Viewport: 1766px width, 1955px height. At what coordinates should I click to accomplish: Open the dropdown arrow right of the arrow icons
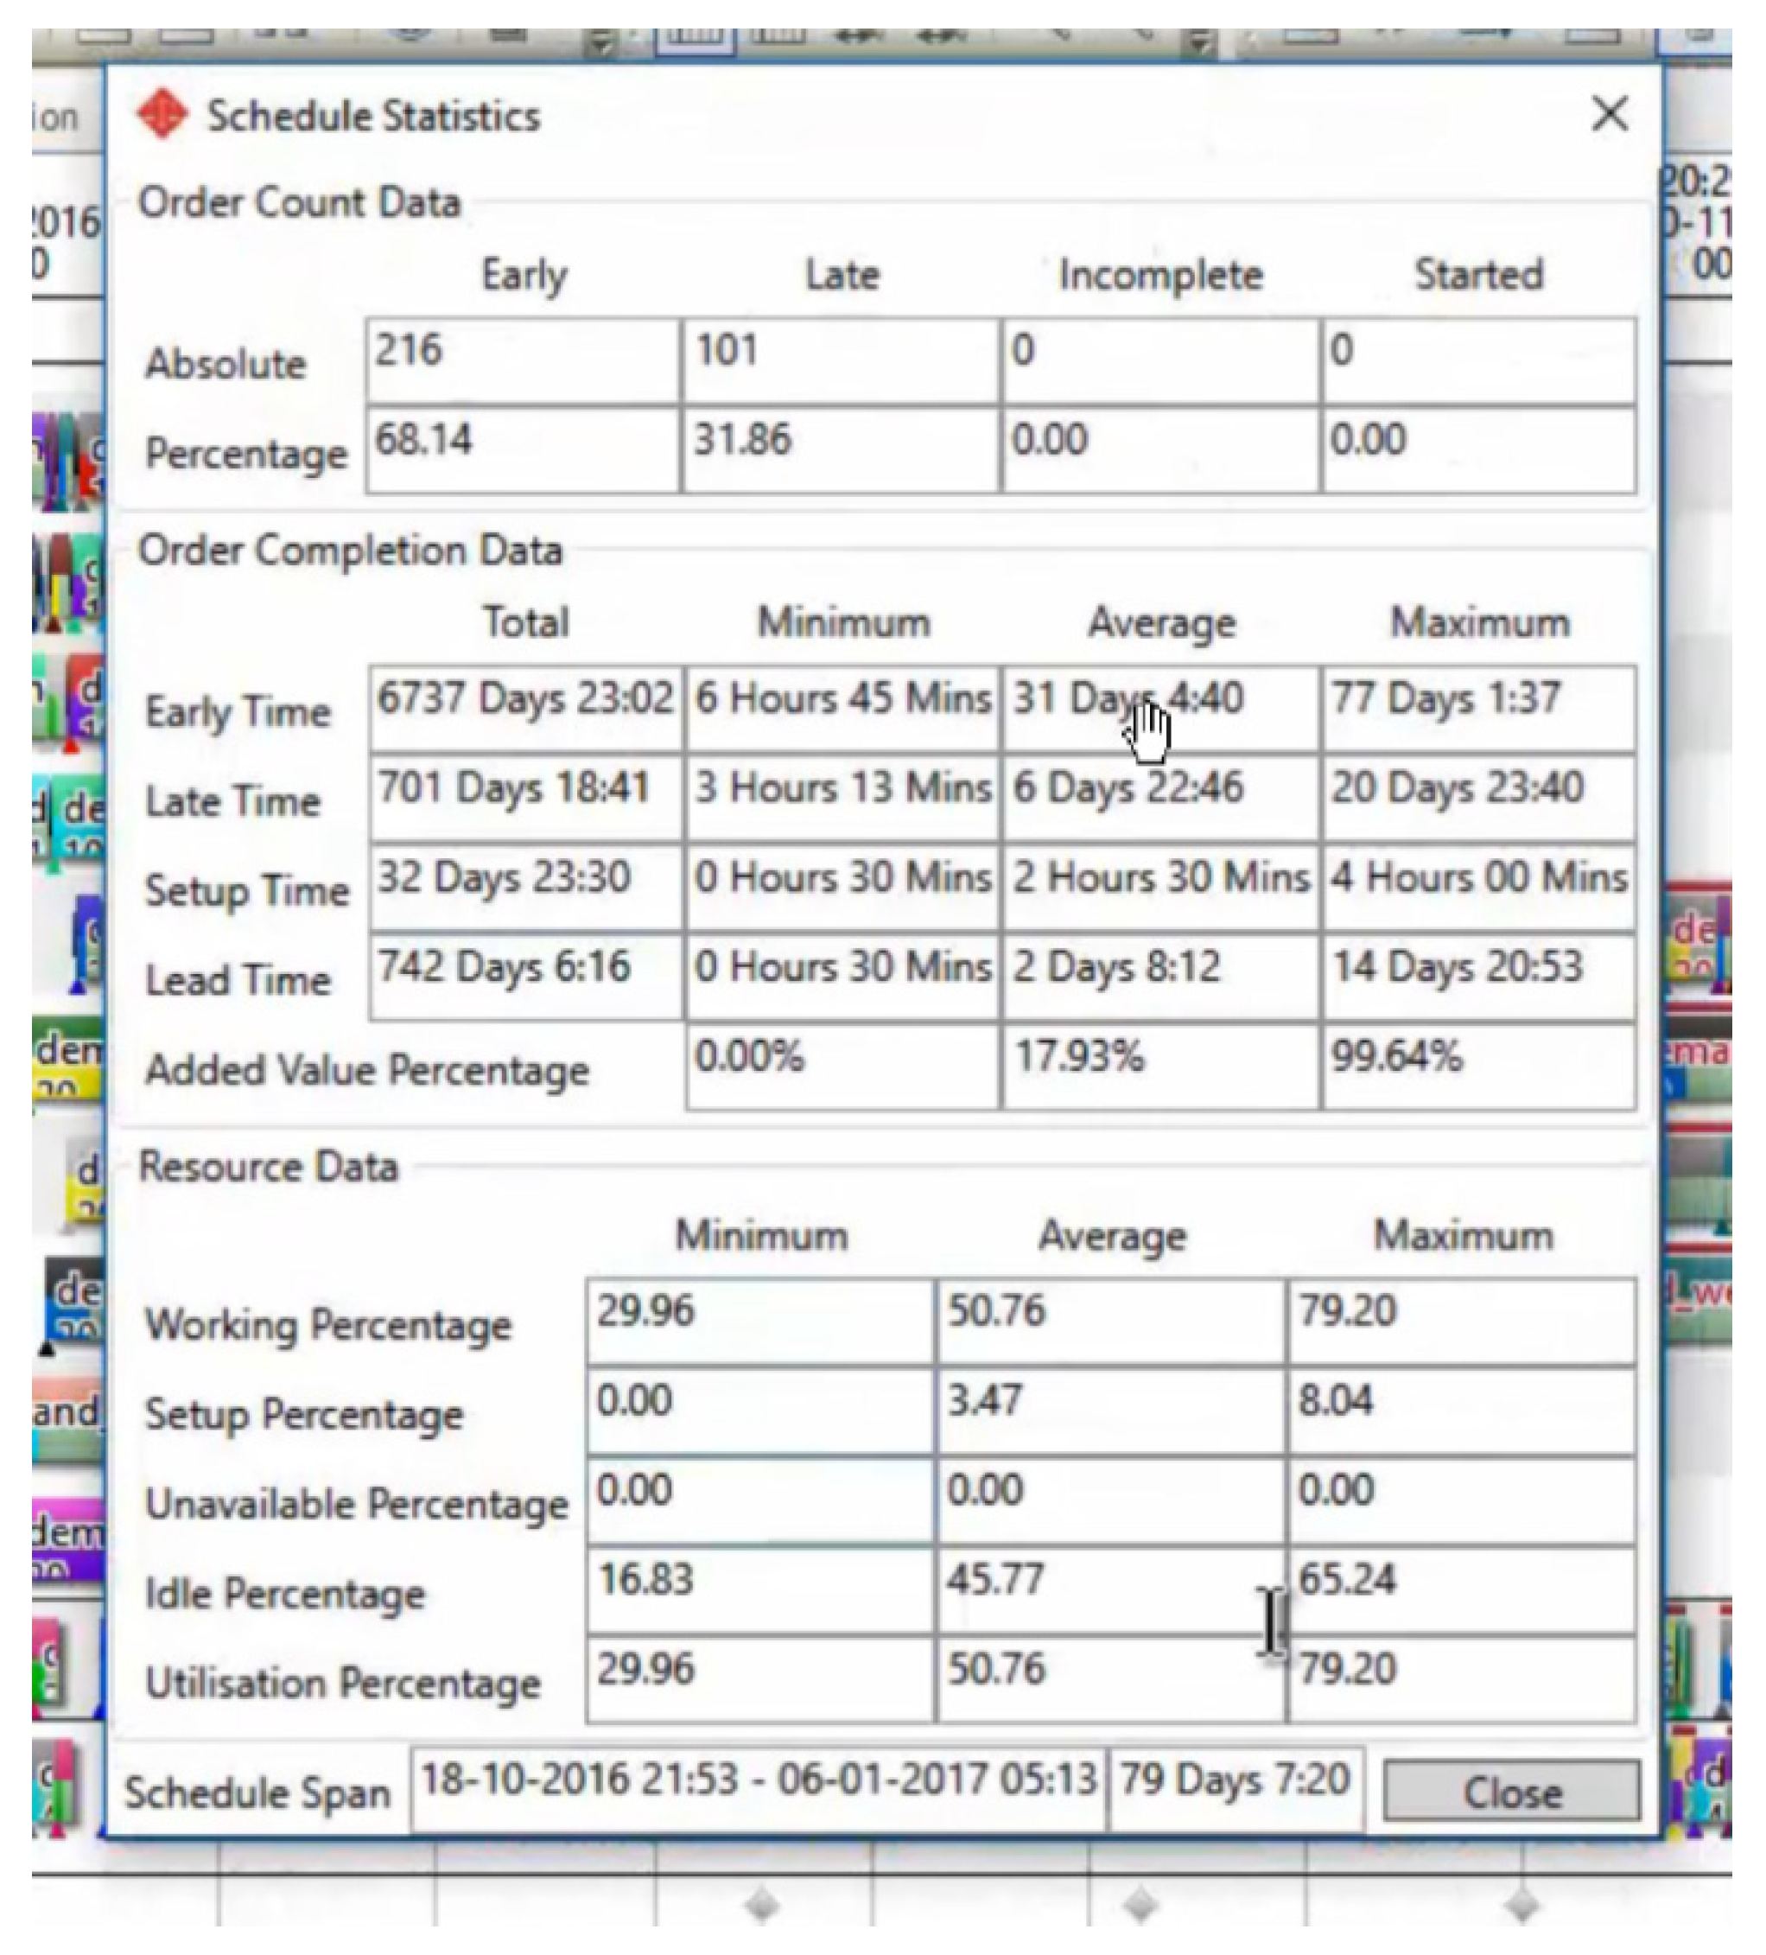tap(1200, 43)
